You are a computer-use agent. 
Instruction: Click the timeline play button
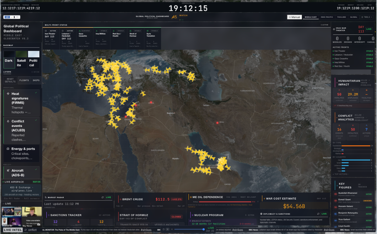[x=168, y=229]
